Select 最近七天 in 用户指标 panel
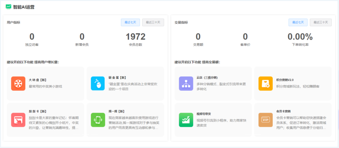Image resolution: width=339 pixels, height=148 pixels. tap(130, 22)
